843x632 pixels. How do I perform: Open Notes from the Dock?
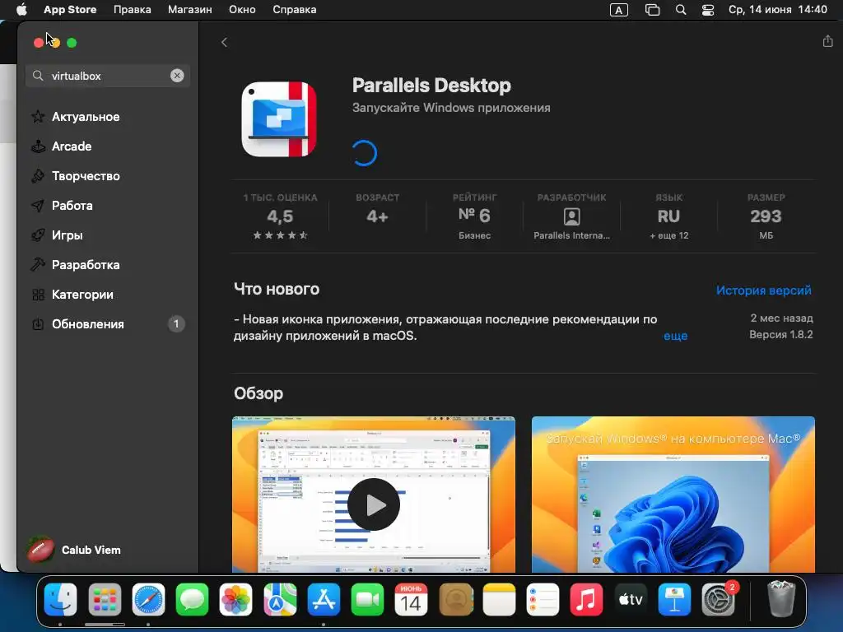coord(499,599)
